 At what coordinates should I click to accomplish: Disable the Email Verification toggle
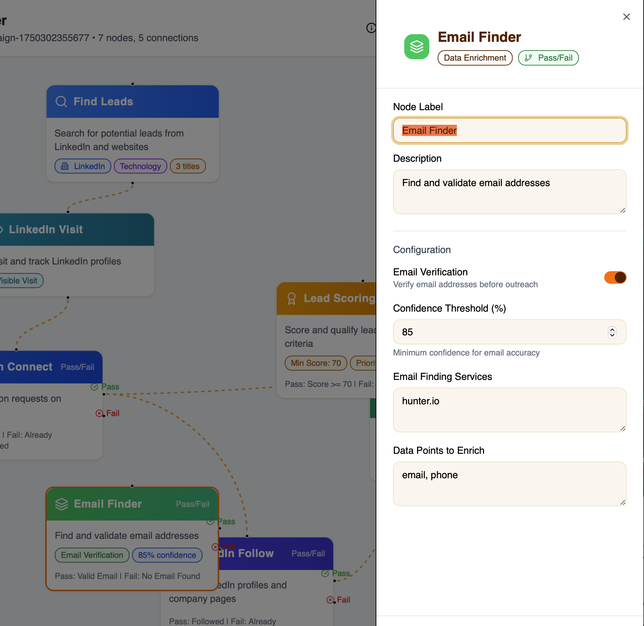tap(615, 277)
